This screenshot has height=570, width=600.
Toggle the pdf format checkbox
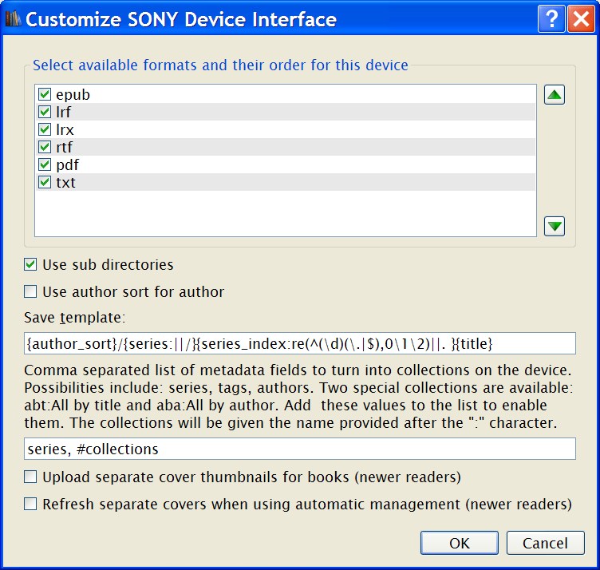45,165
